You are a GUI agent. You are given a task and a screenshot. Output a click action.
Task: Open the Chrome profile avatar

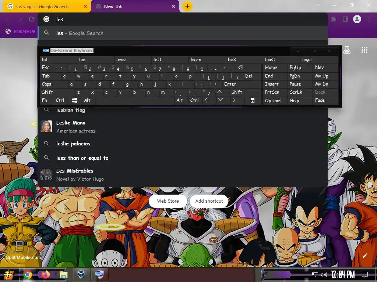[x=357, y=19]
